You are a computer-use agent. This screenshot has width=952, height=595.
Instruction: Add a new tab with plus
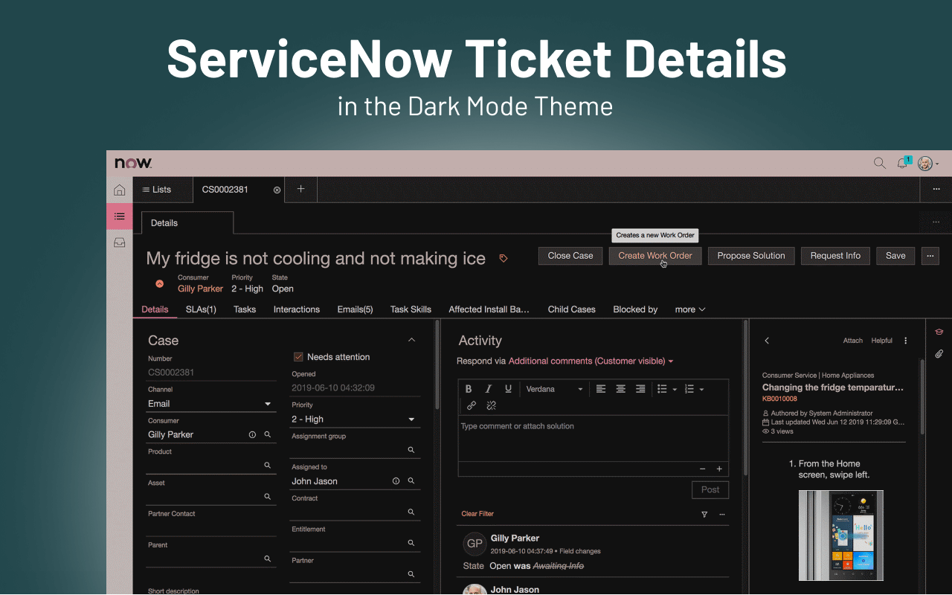pyautogui.click(x=300, y=189)
